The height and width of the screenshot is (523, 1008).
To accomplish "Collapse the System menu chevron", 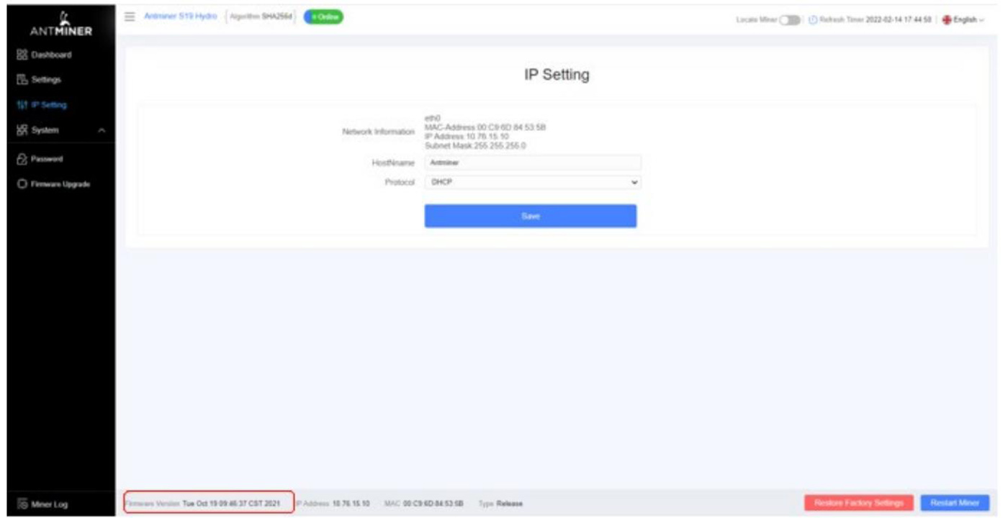I will point(102,131).
